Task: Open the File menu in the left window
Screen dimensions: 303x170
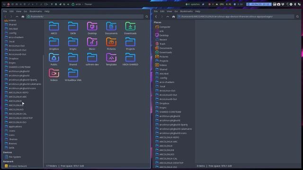Action: pyautogui.click(x=5, y=11)
